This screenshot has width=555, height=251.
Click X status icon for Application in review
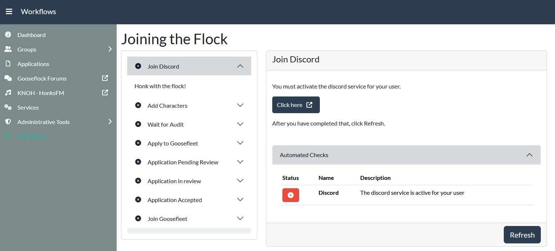[138, 181]
